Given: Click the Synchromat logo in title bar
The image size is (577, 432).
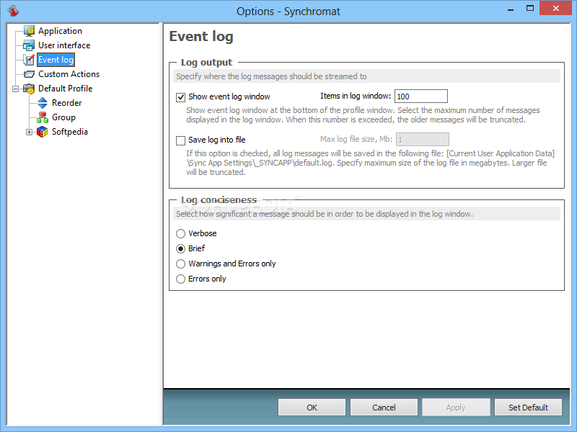Looking at the screenshot, I should click(x=13, y=10).
